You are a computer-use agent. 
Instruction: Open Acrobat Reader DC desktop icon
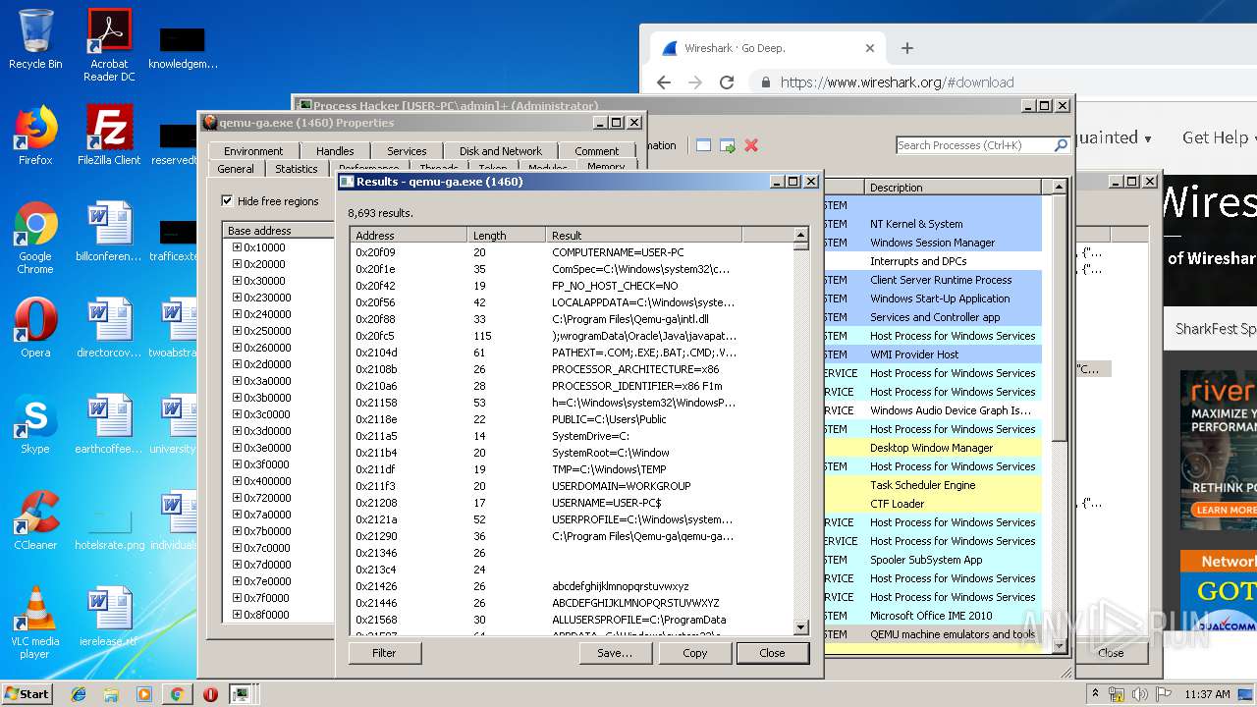pos(109,45)
